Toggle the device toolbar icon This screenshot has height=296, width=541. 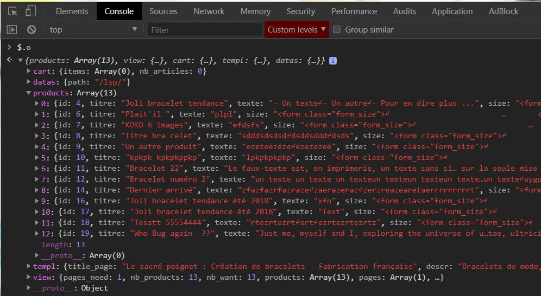[30, 11]
